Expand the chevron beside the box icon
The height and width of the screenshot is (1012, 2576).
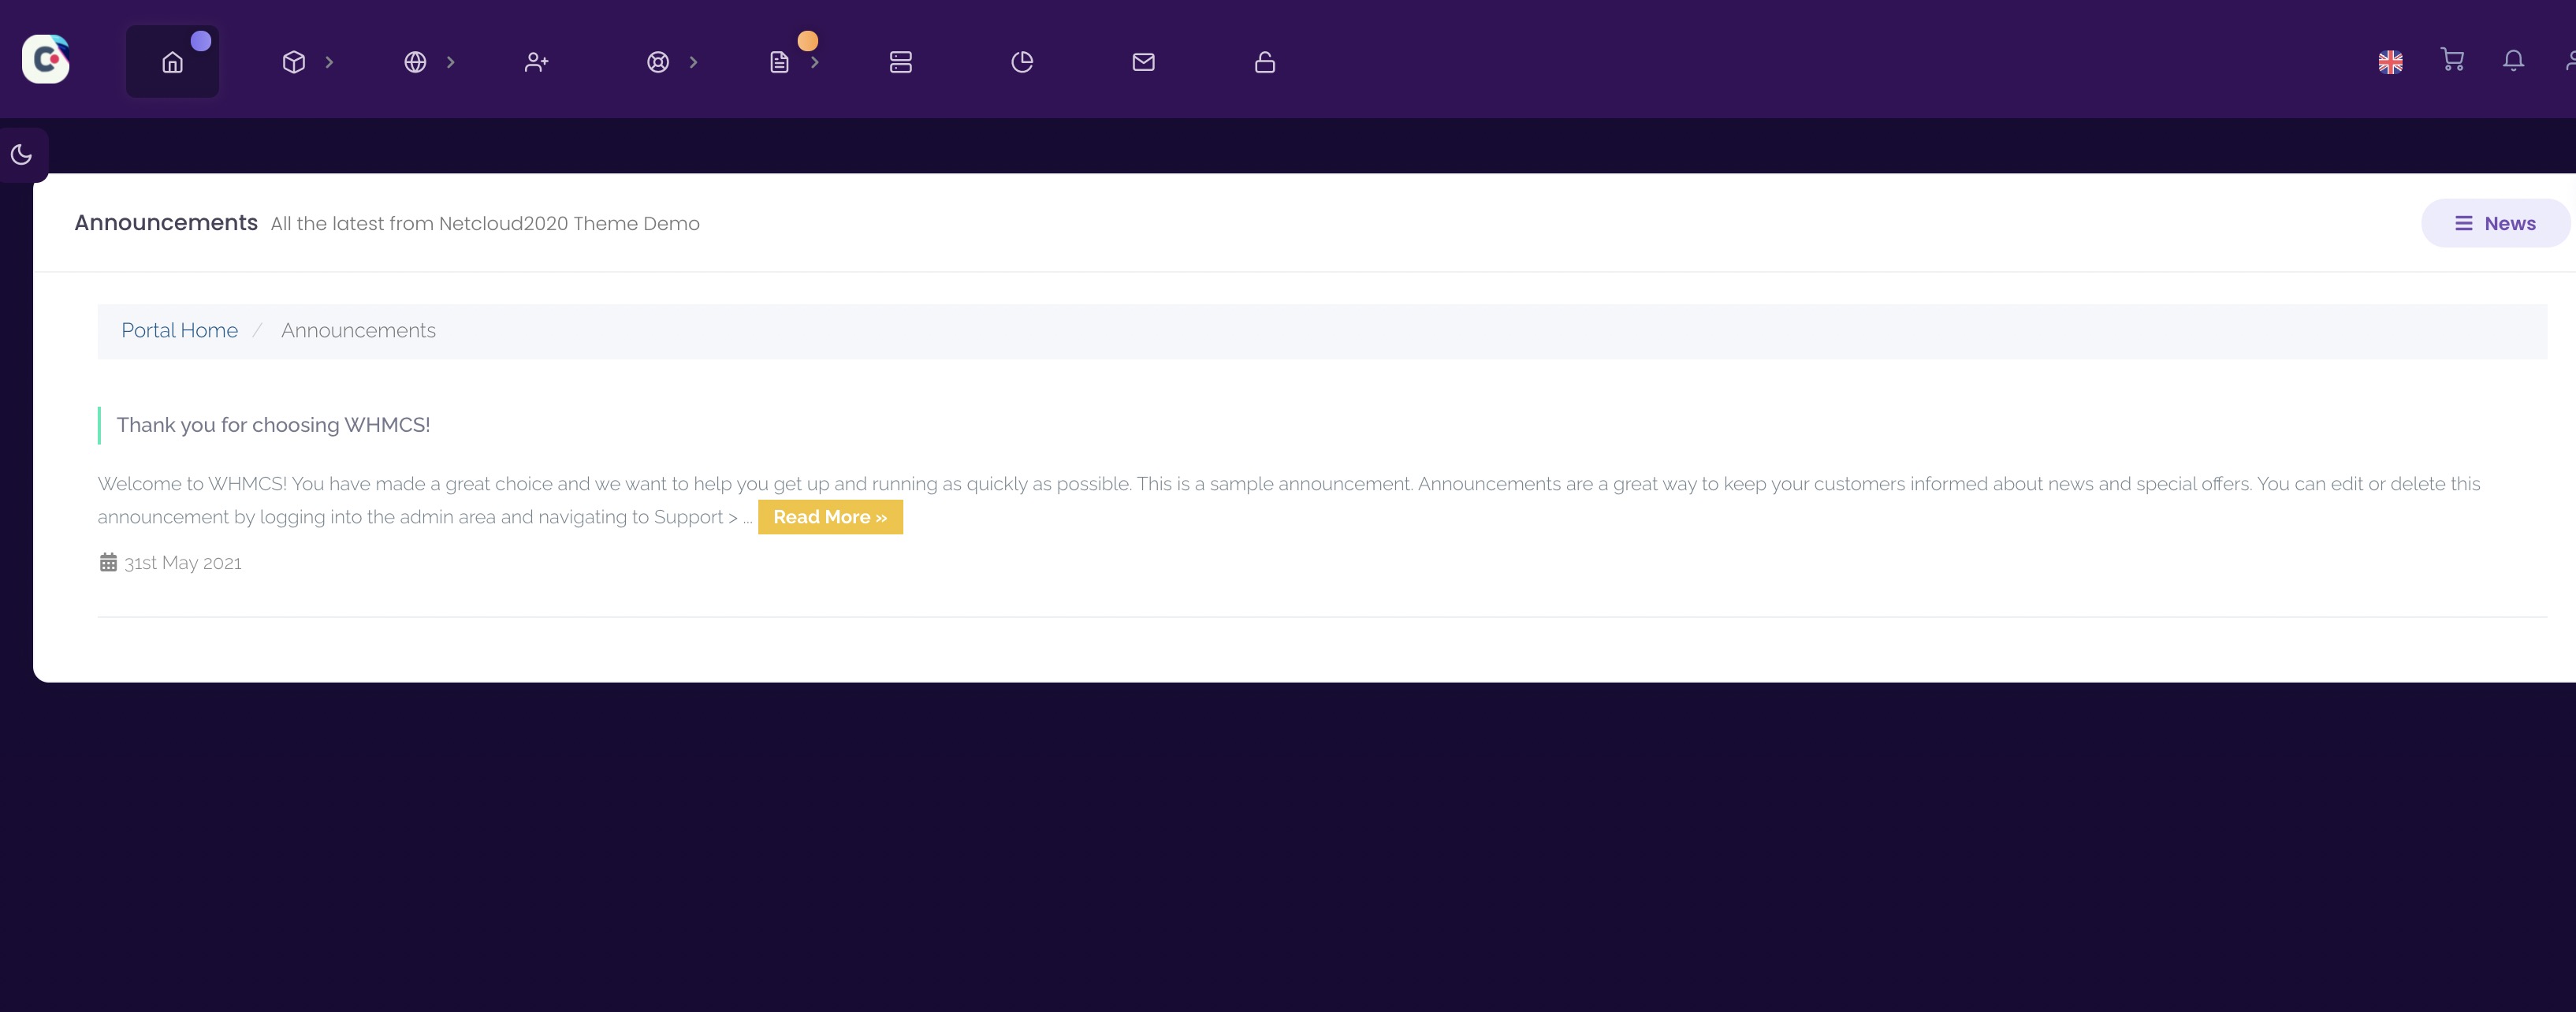point(329,62)
